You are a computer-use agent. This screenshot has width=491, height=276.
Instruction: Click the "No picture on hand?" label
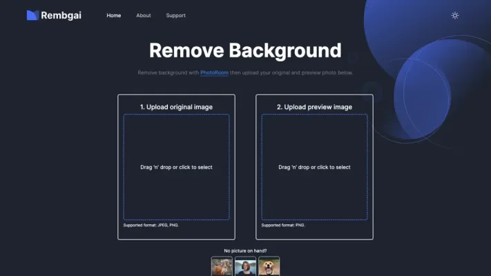coord(245,250)
